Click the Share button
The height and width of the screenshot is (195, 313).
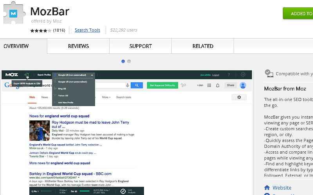pos(230,85)
